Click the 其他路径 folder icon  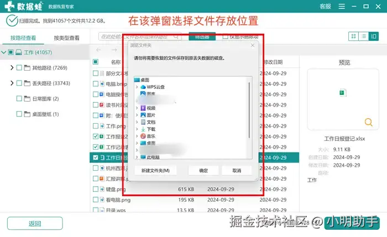tap(27, 68)
